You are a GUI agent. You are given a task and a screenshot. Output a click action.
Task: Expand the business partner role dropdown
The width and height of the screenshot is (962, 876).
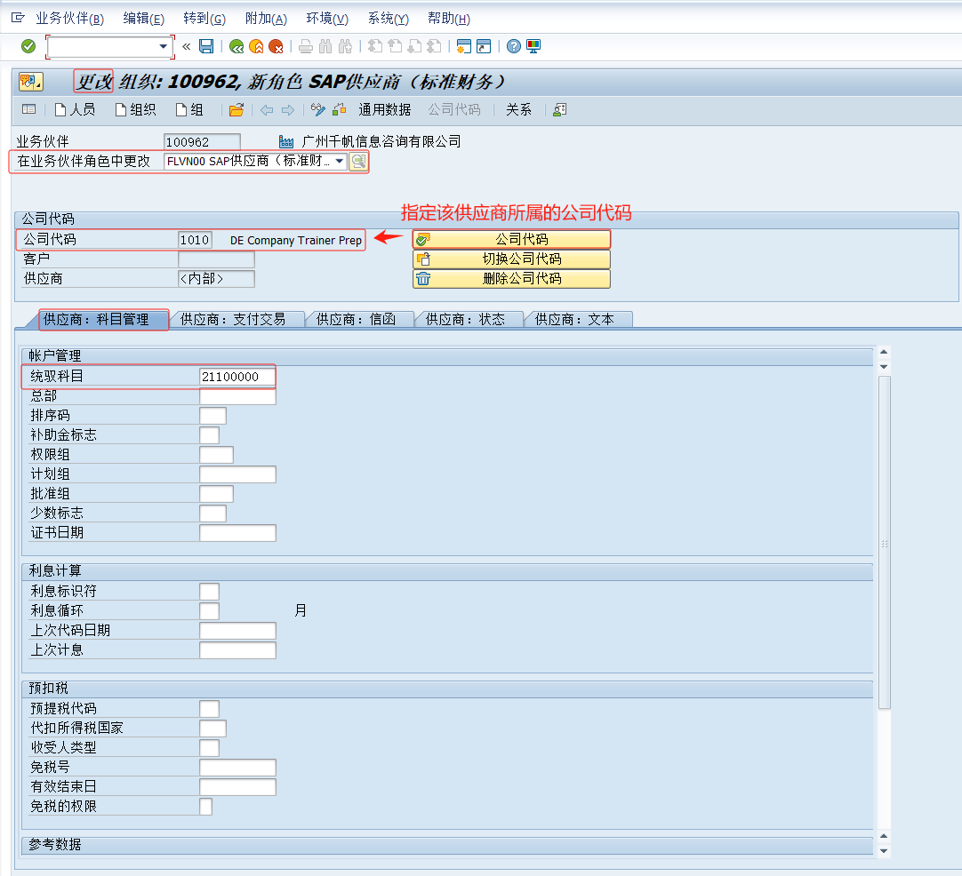pos(340,161)
